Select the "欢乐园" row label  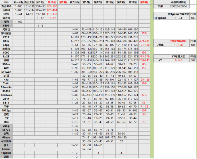pos(6,49)
